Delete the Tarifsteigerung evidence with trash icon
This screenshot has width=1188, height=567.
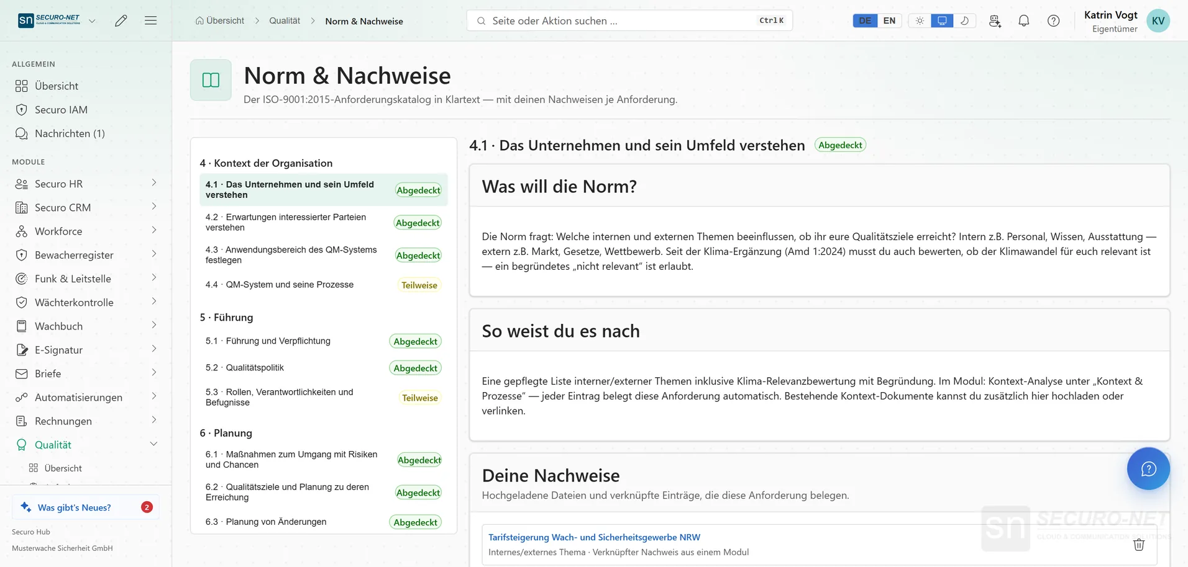click(x=1139, y=545)
